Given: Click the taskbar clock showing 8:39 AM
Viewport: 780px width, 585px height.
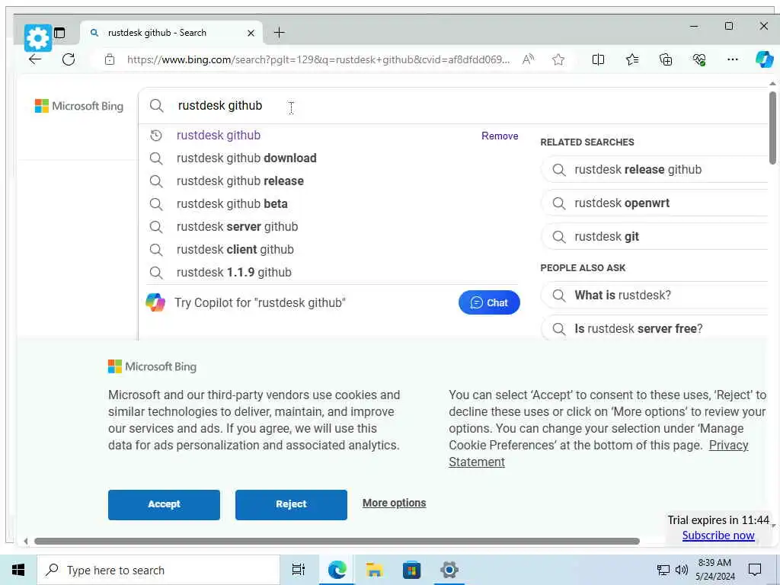Looking at the screenshot, I should (714, 570).
